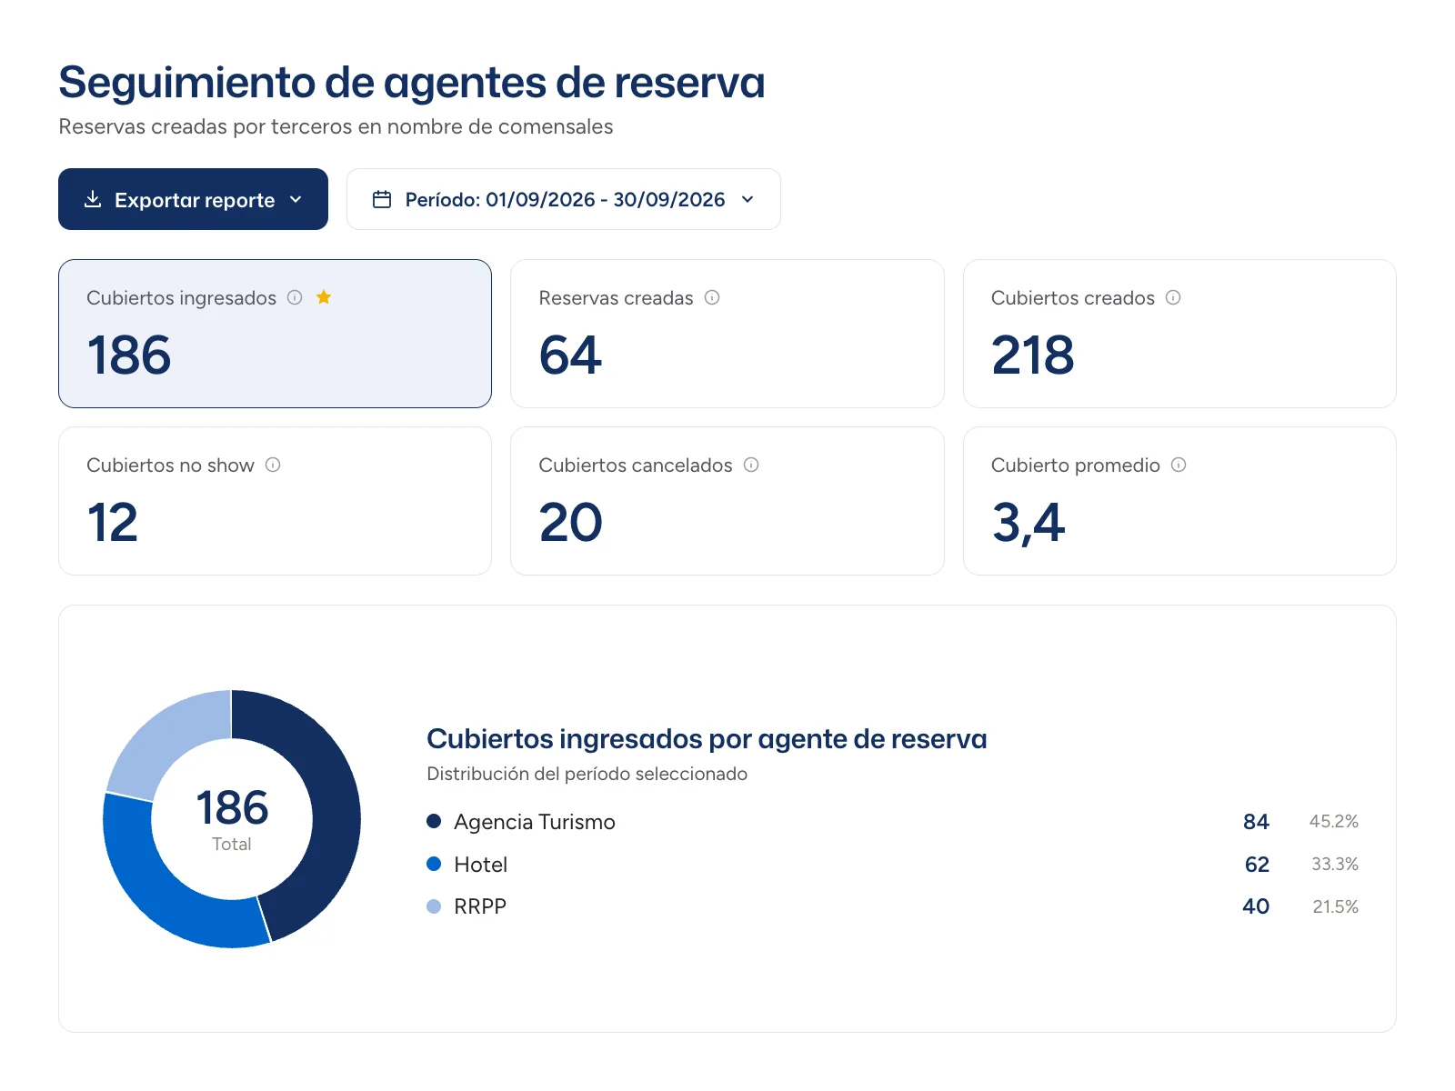
Task: Click the RRPP legend color dot
Action: [434, 906]
